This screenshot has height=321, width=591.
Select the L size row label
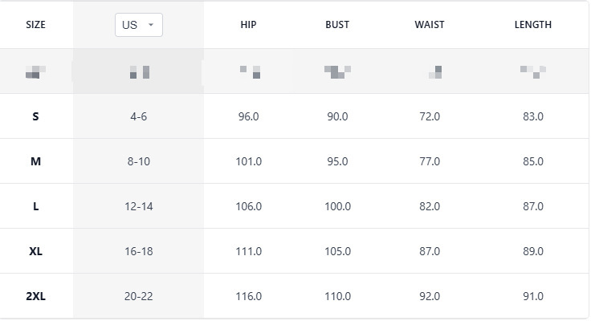click(35, 206)
